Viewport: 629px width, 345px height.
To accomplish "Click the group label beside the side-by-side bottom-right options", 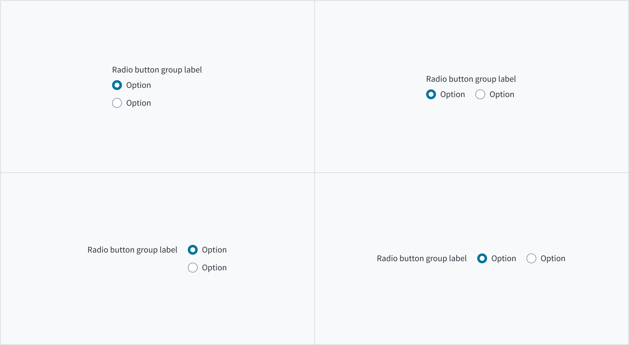I will [x=422, y=258].
